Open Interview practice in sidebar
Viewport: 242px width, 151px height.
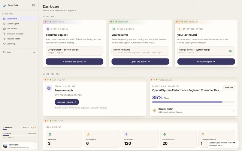[19, 34]
